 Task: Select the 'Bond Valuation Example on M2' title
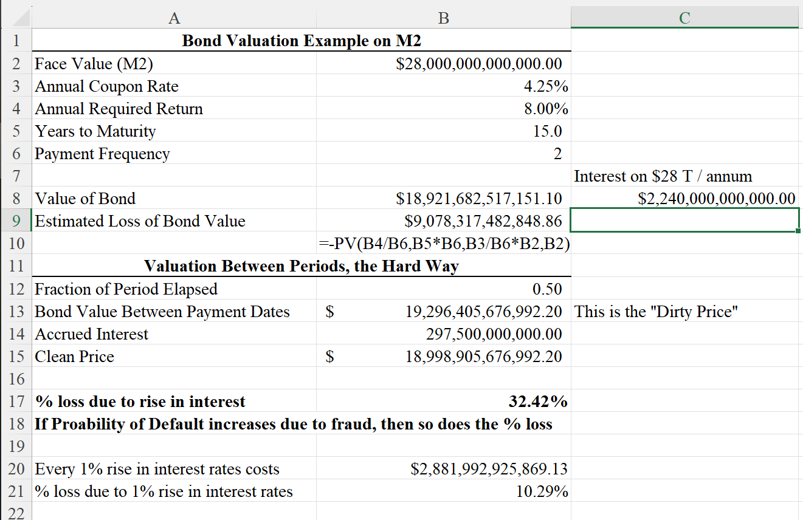[302, 41]
